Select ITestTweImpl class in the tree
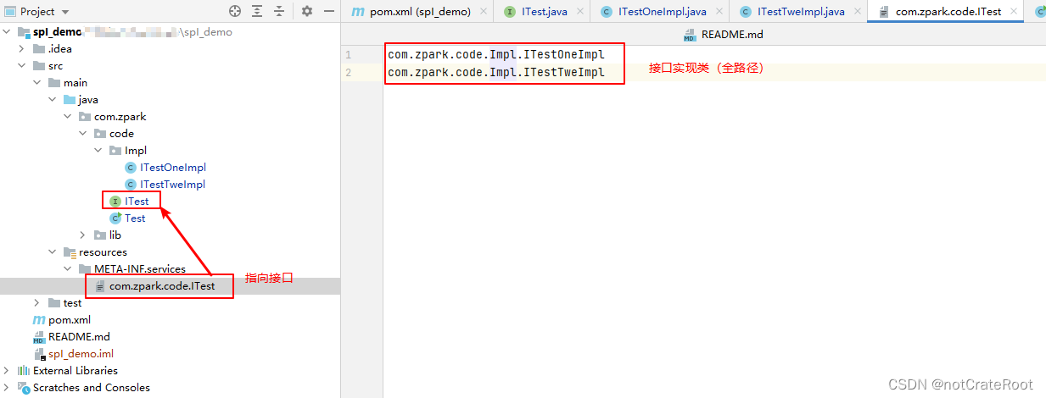The image size is (1046, 398). click(x=172, y=184)
